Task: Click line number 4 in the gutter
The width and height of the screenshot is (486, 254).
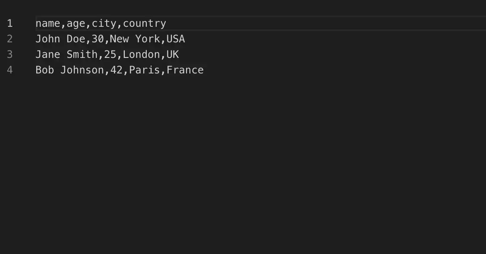Action: coord(9,70)
